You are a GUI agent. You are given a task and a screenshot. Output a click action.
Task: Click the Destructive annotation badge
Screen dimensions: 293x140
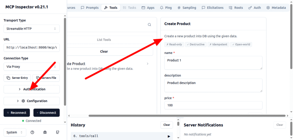pyautogui.click(x=196, y=44)
